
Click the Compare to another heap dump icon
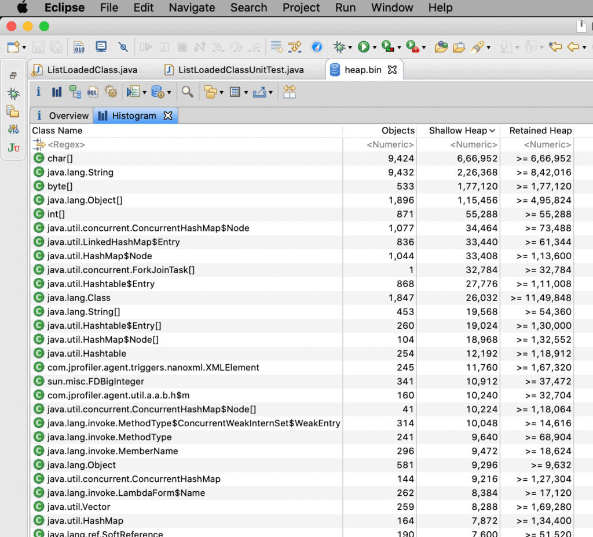[290, 92]
